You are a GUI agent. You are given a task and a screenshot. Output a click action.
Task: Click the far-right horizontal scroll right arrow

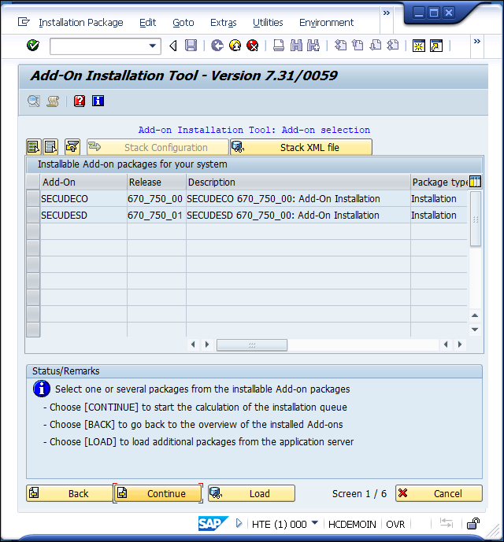click(x=460, y=345)
